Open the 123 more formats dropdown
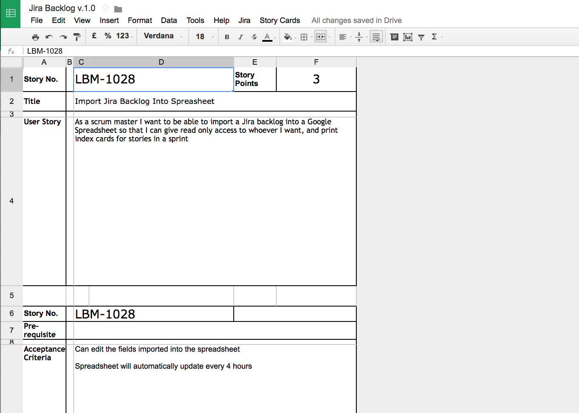The width and height of the screenshot is (579, 413). [124, 36]
